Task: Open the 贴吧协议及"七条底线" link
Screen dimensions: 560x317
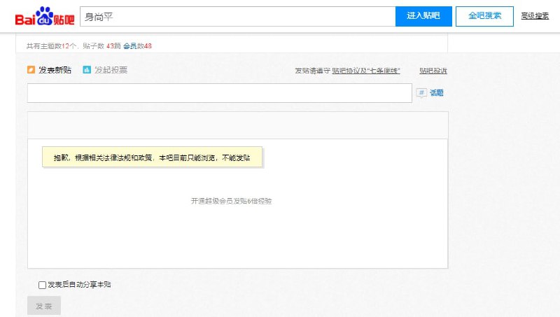Action: [x=366, y=71]
